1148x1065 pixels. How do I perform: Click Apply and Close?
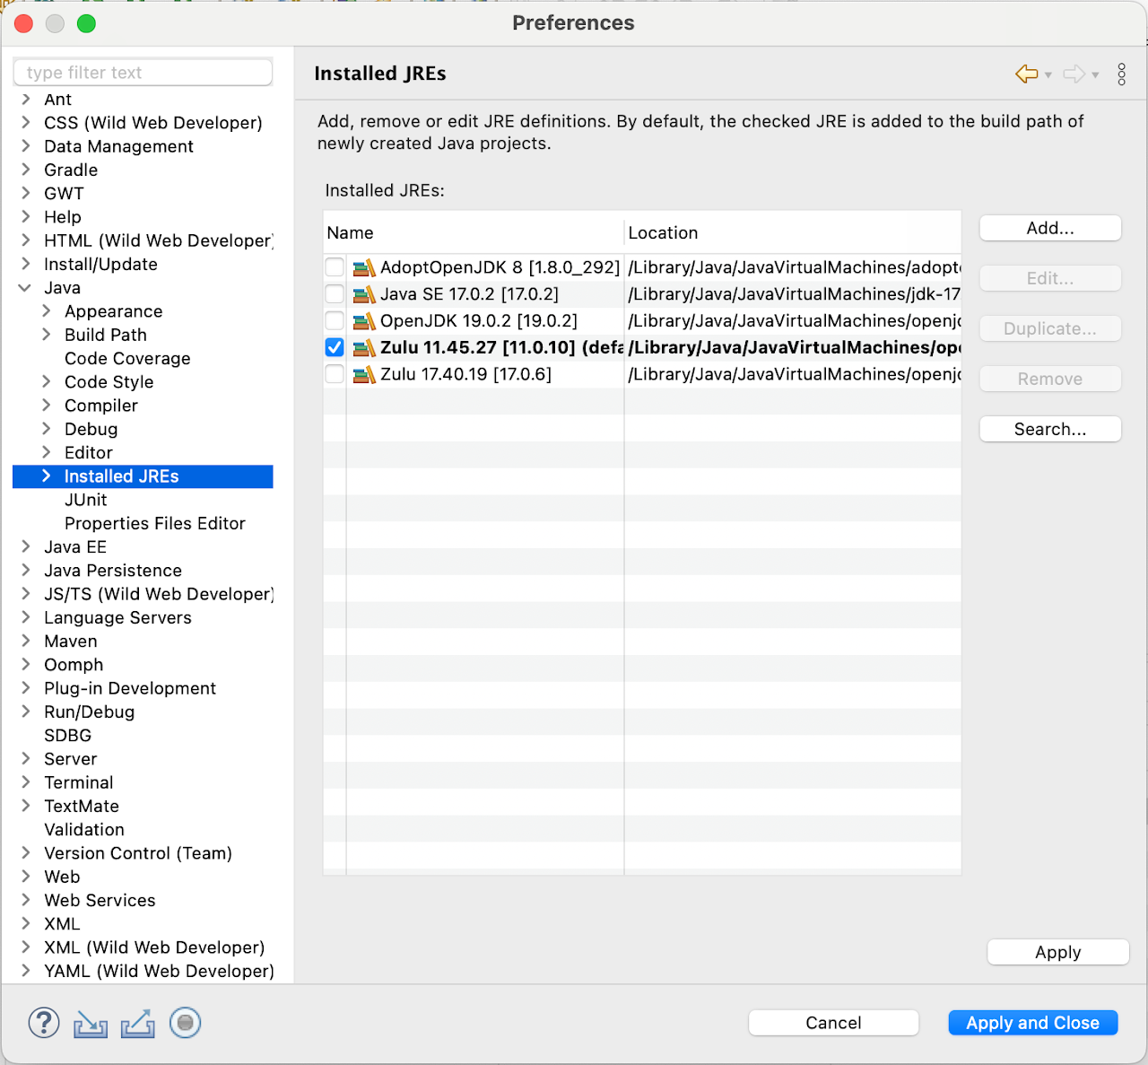[x=1033, y=1023]
